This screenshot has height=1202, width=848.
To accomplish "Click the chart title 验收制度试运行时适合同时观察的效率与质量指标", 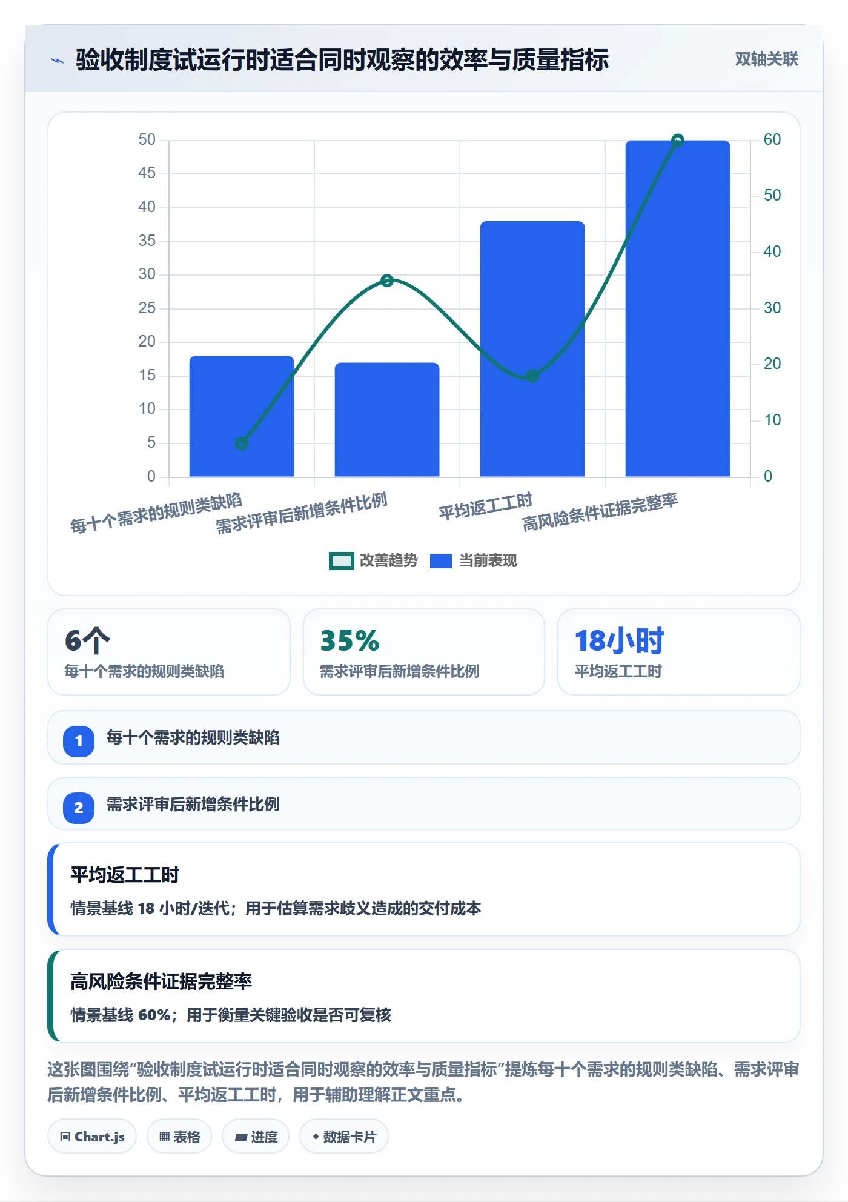I will pos(342,60).
